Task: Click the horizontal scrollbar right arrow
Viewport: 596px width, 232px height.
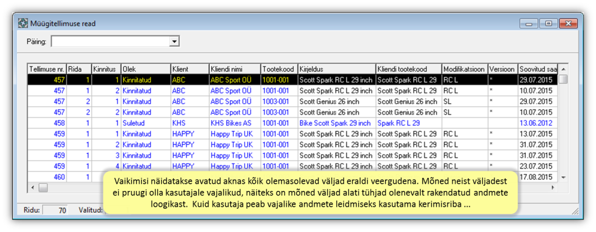Action: (553, 187)
